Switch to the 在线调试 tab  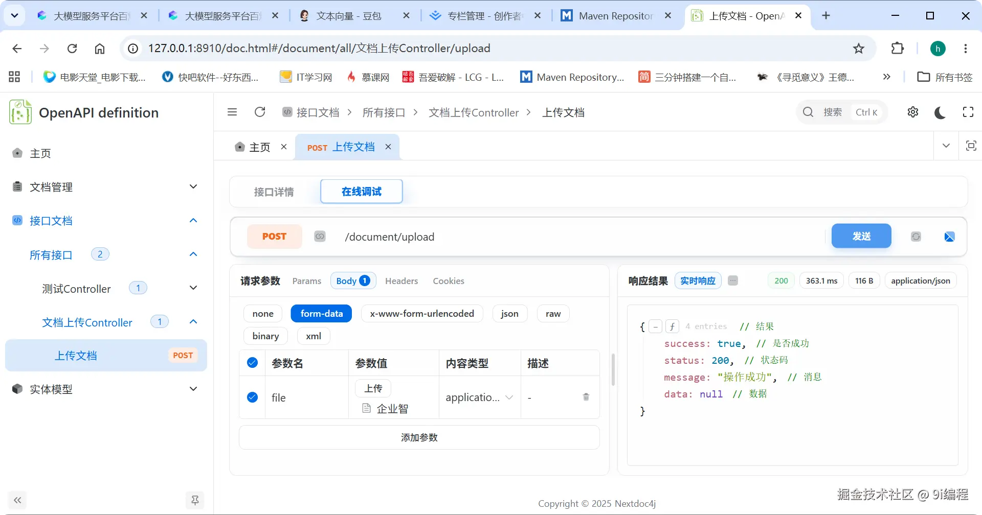[362, 192]
